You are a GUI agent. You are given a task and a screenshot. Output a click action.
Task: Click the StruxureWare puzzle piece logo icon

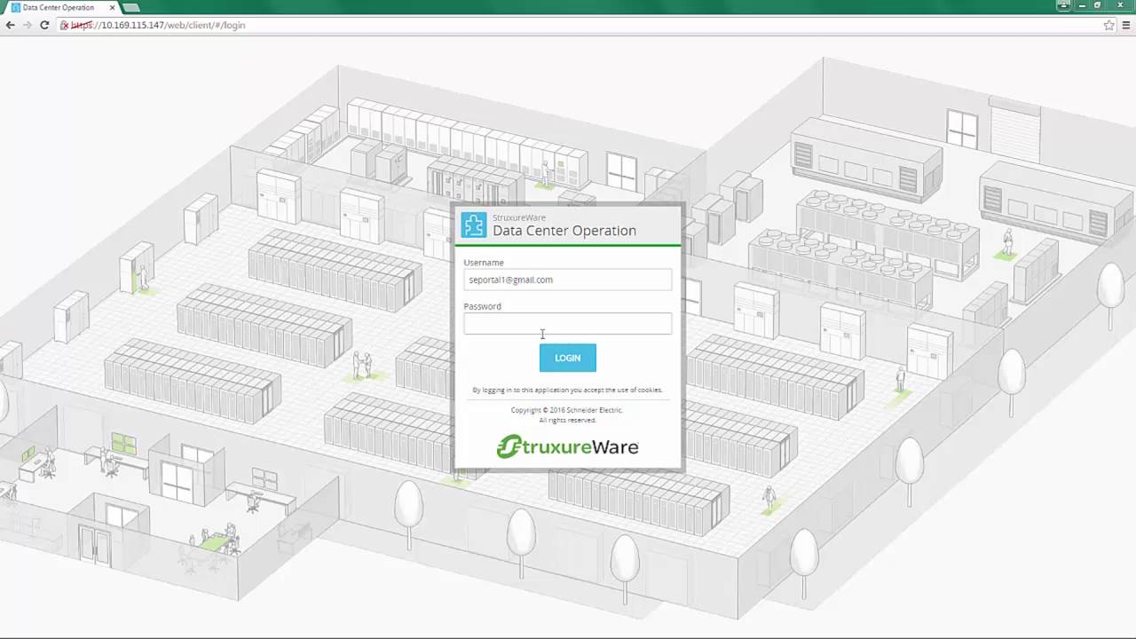(x=474, y=225)
